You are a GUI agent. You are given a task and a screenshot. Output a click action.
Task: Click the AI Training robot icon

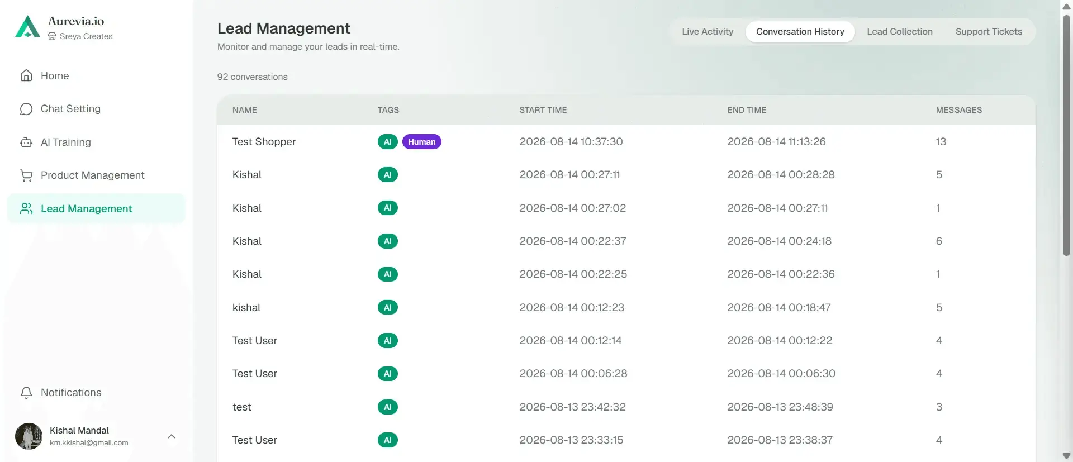[x=26, y=142]
